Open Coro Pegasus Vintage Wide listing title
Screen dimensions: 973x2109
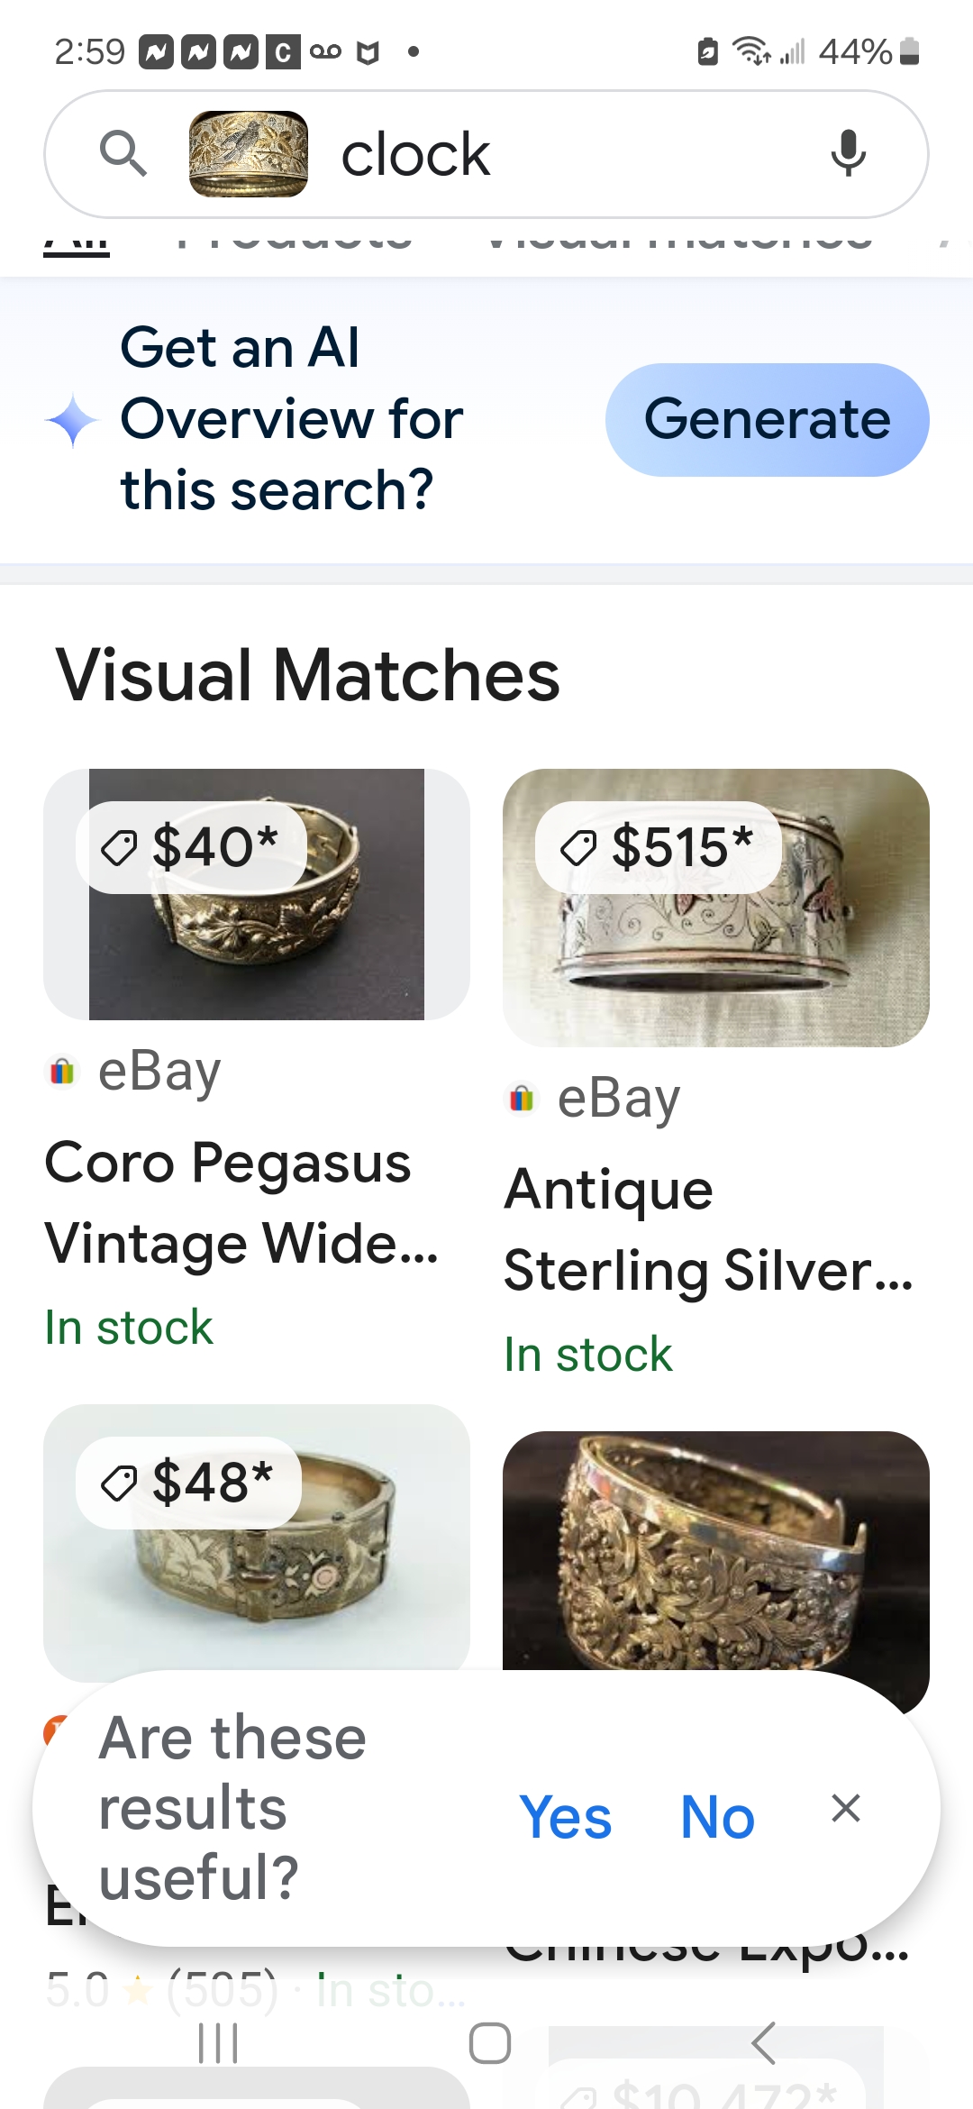click(x=241, y=1202)
